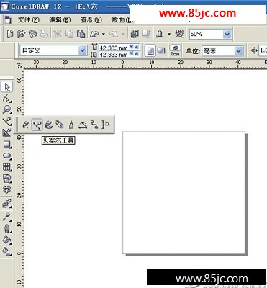Decrease page height with the down arrow

coord(132,55)
